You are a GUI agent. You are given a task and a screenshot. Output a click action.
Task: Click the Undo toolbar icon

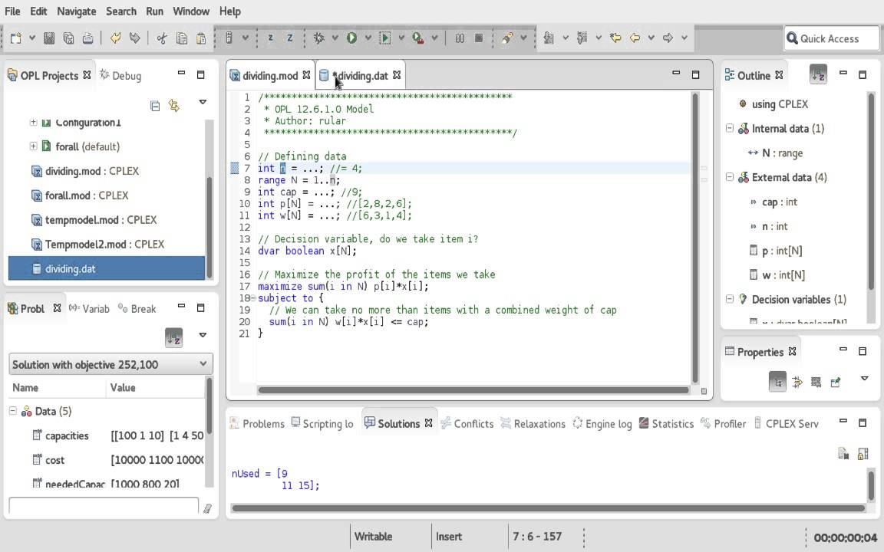[116, 38]
